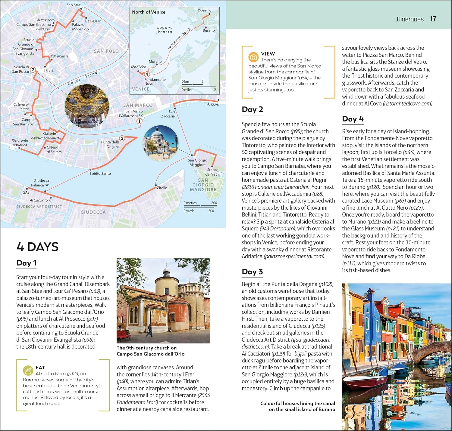
Task: Select map marker 2 near Scuola di San Rocco
Action: click(33, 70)
